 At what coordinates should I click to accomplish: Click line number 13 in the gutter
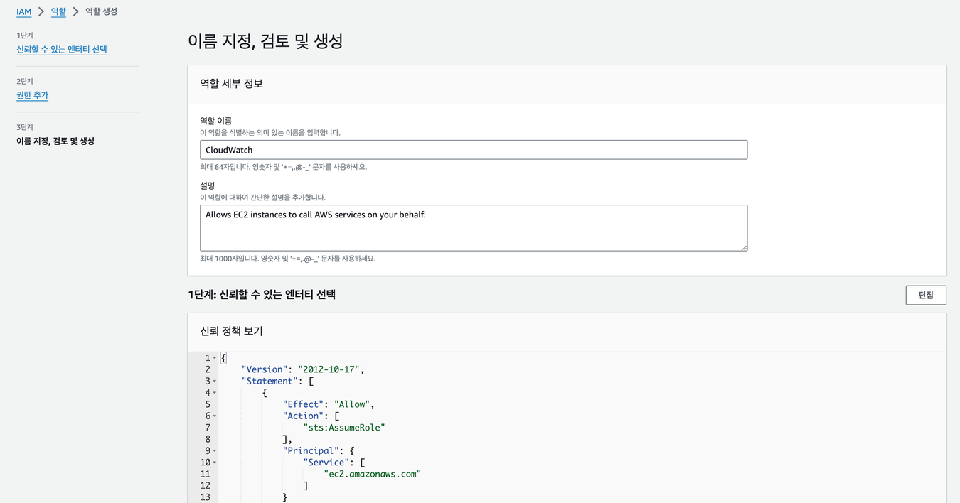point(205,497)
